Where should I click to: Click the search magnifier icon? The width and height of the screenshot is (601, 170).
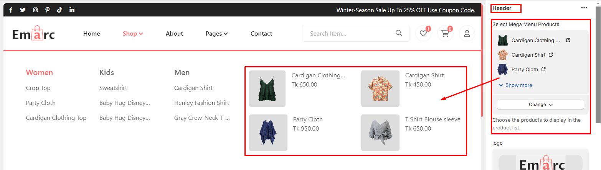[x=399, y=33]
